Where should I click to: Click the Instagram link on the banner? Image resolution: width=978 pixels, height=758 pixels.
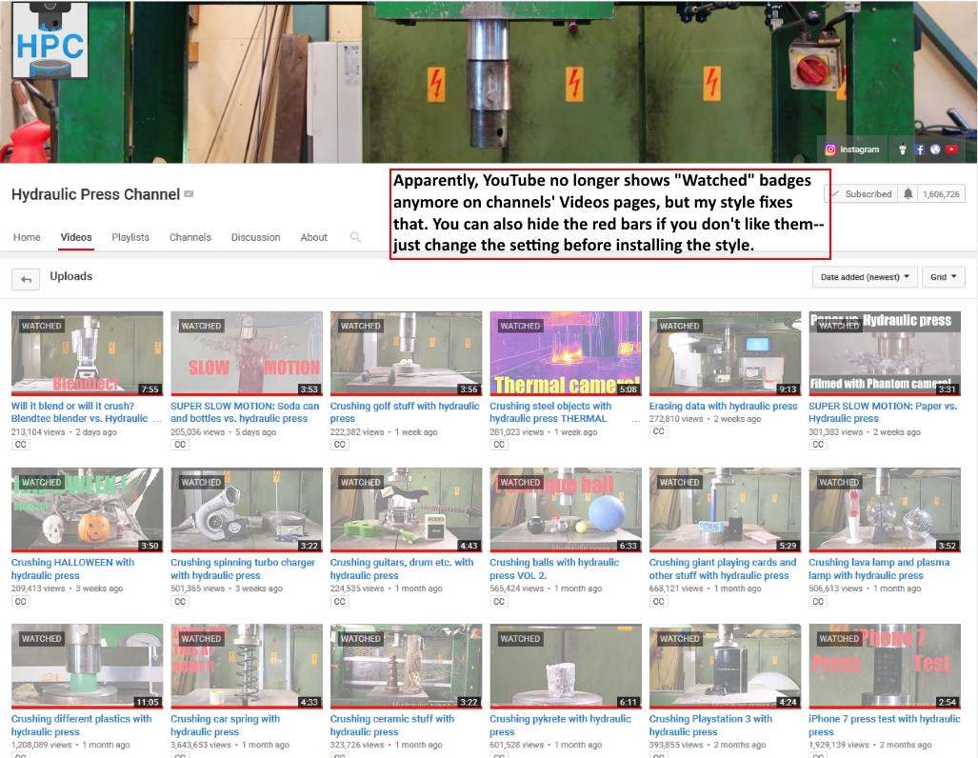point(850,150)
